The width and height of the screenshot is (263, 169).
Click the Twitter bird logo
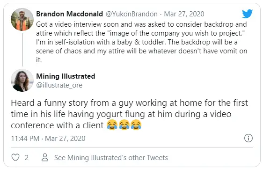(x=247, y=14)
